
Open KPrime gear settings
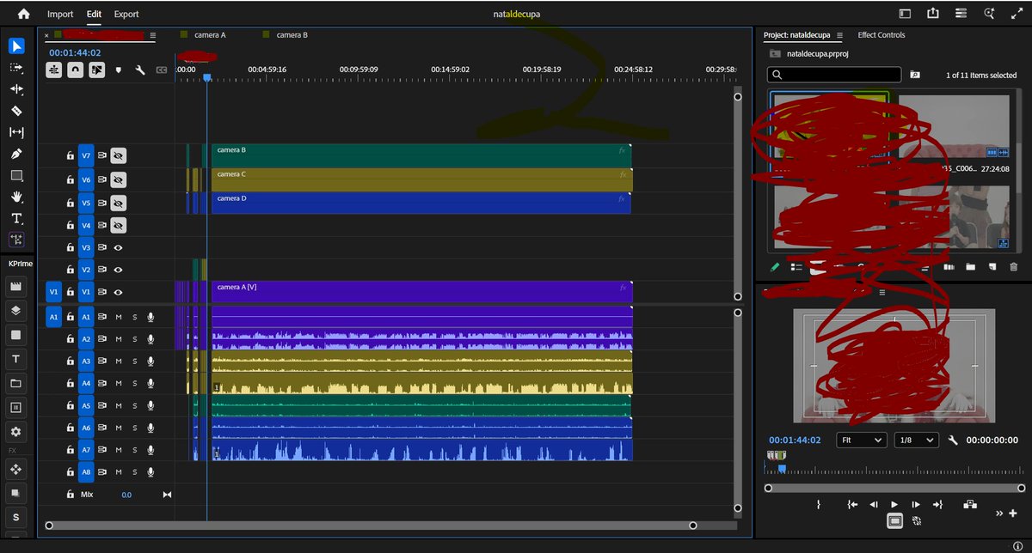(16, 431)
